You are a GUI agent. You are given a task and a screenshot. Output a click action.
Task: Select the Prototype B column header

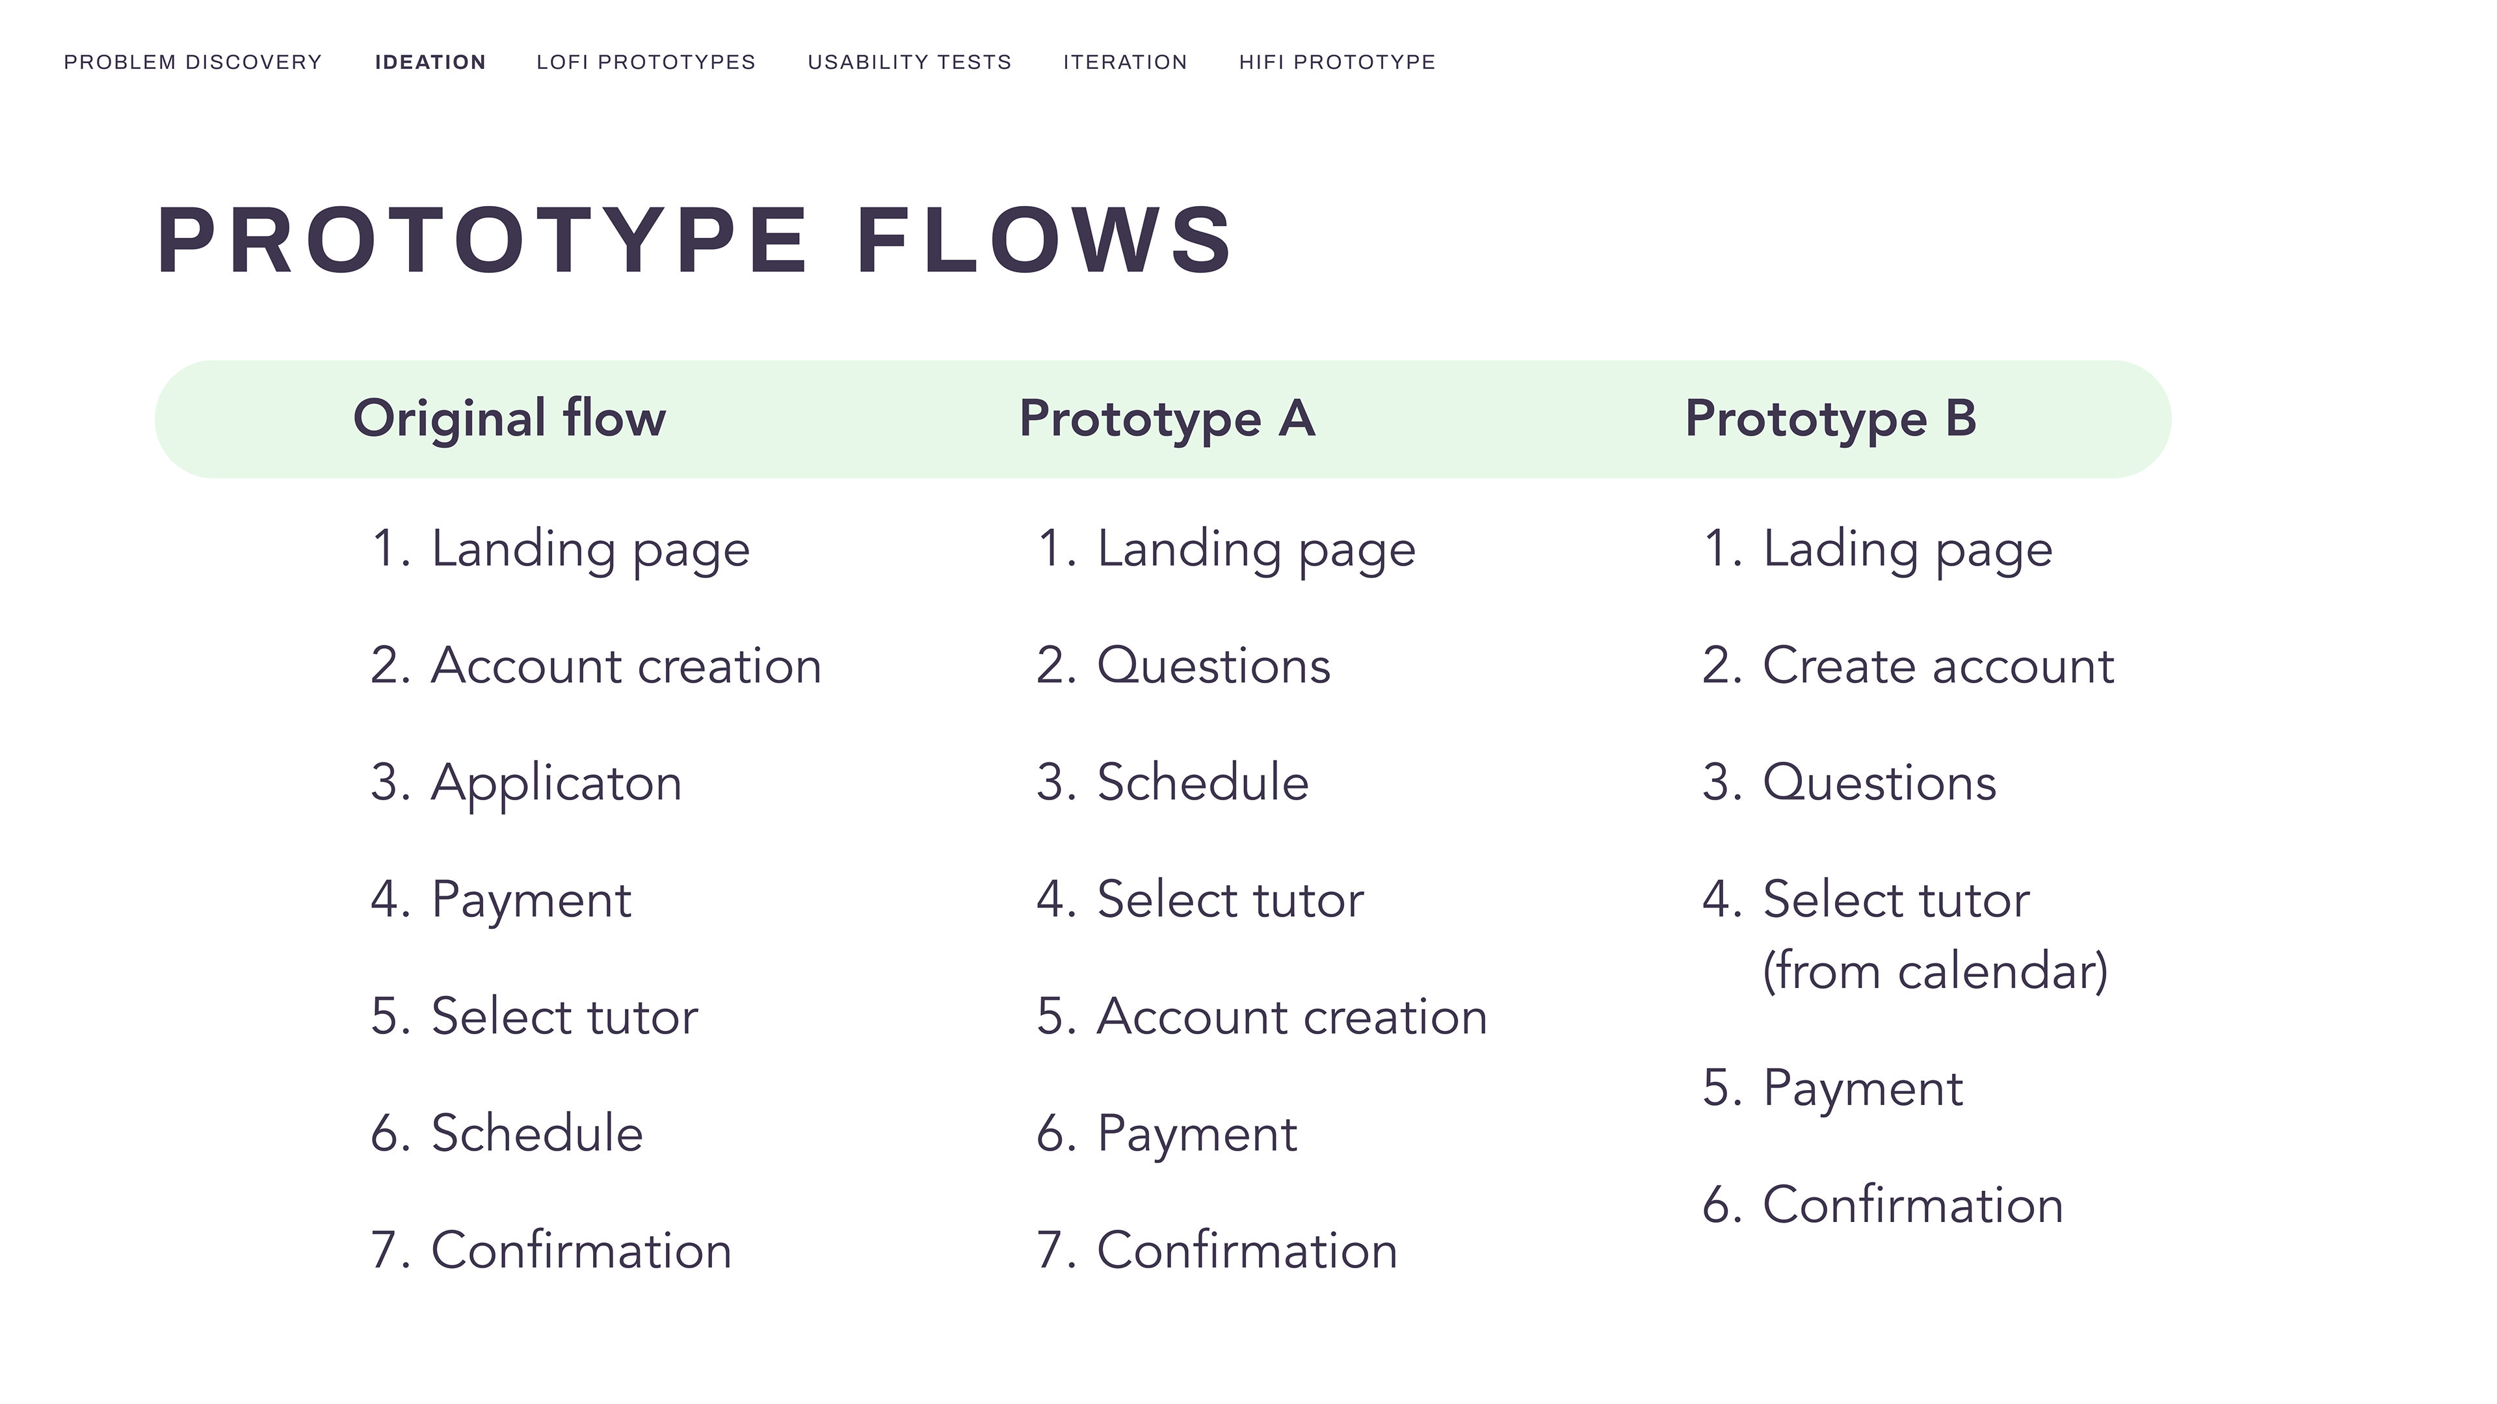[1830, 419]
